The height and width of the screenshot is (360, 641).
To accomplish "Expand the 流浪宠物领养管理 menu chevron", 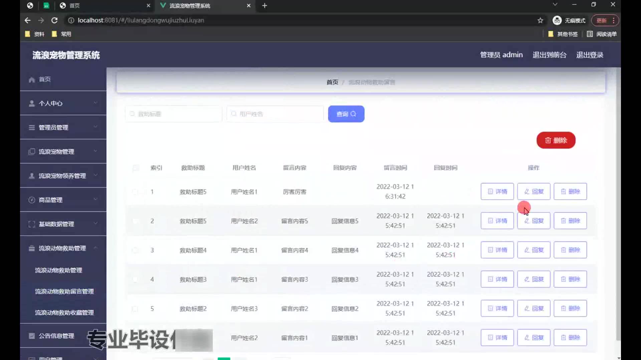I will click(95, 175).
